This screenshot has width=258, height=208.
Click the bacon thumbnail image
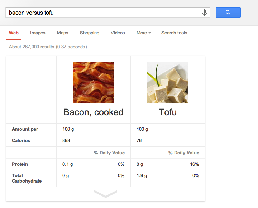point(94,82)
